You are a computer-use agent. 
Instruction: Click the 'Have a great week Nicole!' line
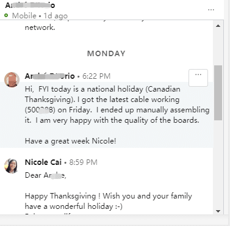click(x=70, y=141)
